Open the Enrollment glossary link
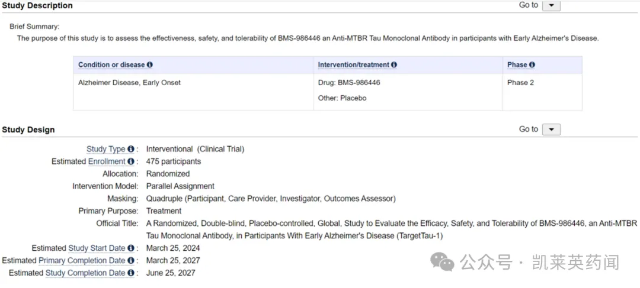This screenshot has width=640, height=288. pyautogui.click(x=107, y=161)
